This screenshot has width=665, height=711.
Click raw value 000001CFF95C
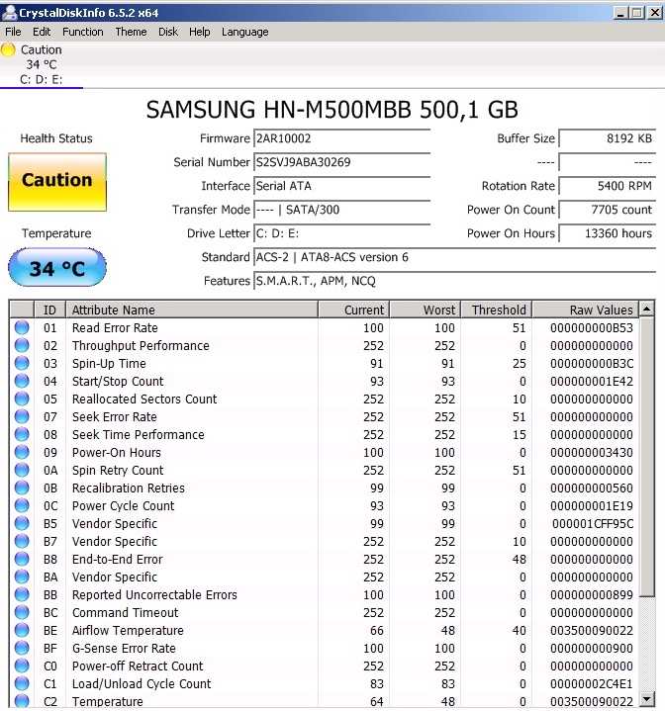pos(593,524)
